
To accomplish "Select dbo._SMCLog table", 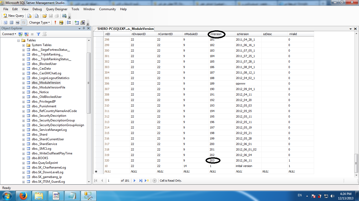I will [x=41, y=149].
